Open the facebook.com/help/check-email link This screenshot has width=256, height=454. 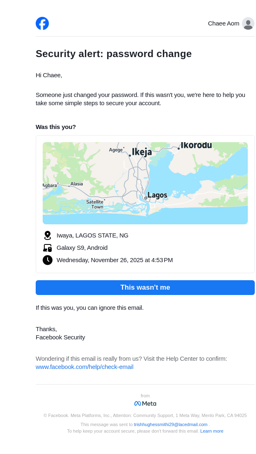tap(85, 366)
